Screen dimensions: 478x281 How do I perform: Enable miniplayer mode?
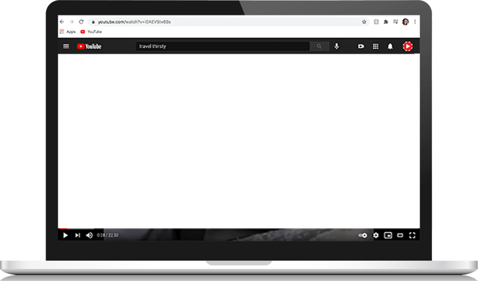coord(388,236)
